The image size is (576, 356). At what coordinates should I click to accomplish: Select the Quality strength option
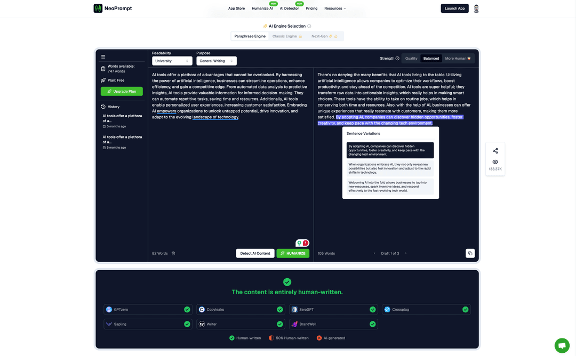(411, 59)
